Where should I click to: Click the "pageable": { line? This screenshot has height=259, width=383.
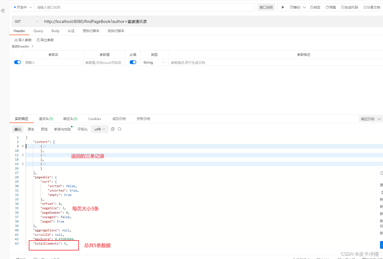point(45,177)
